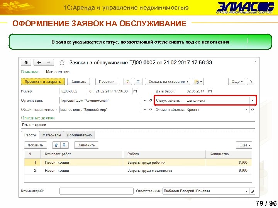Navigate forward with the right arrow
The height and width of the screenshot is (208, 278).
[48, 62]
